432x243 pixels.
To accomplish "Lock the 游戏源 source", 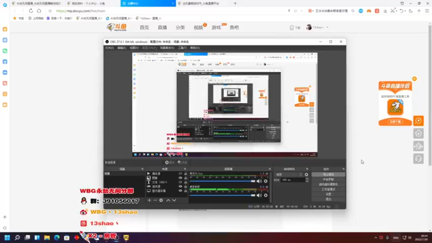I will tap(185, 186).
